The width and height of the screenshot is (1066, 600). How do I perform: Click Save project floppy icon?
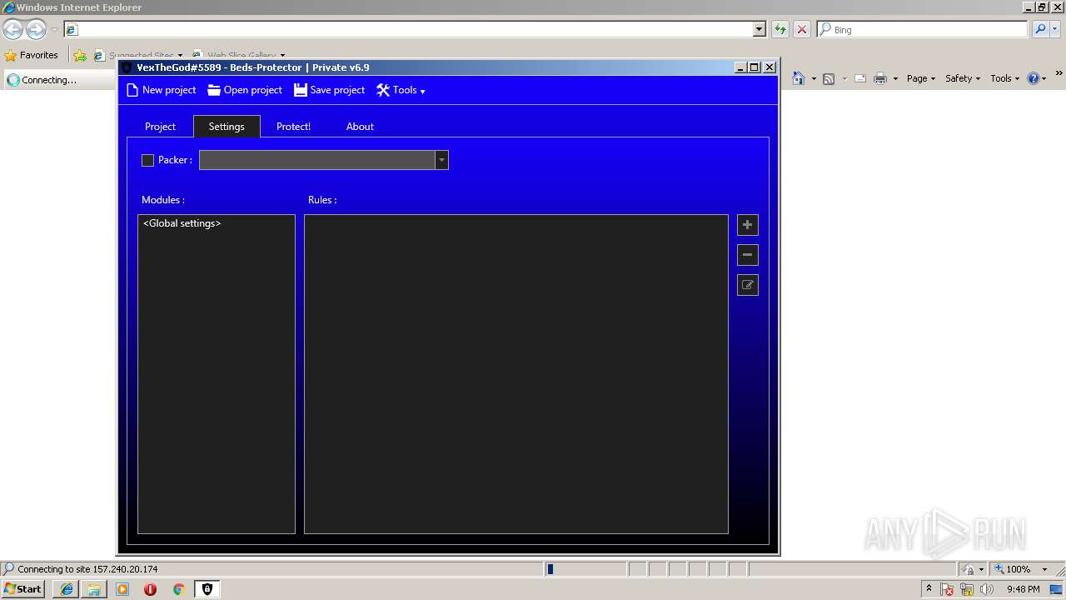coord(301,90)
